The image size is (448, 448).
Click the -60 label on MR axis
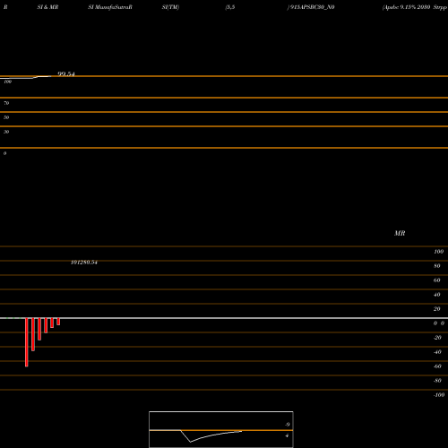437,366
